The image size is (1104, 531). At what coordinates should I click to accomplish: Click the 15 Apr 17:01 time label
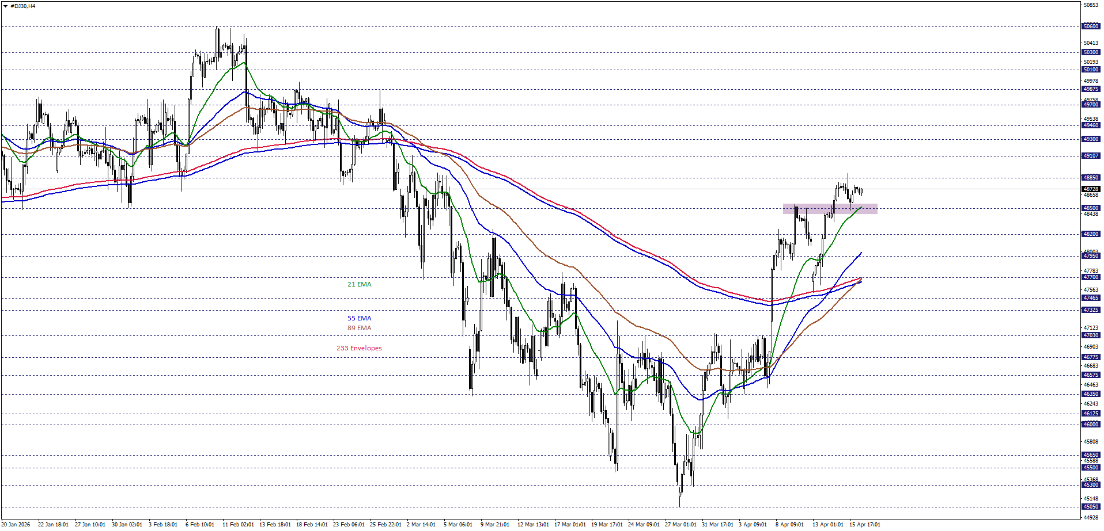[x=864, y=524]
